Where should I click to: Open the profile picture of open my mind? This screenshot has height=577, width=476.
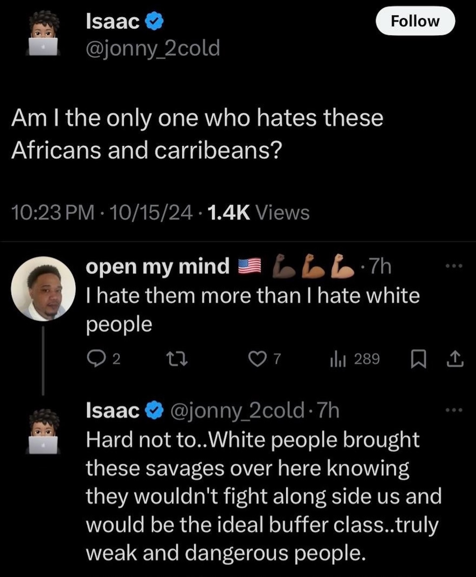coord(43,288)
